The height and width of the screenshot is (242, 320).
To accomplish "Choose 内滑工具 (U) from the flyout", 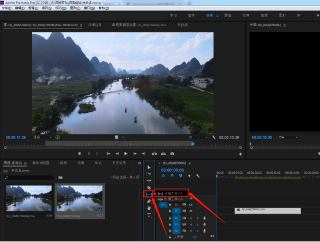I will (171, 199).
